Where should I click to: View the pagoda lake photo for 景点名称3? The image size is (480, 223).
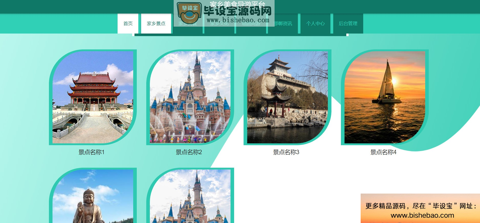tap(287, 97)
